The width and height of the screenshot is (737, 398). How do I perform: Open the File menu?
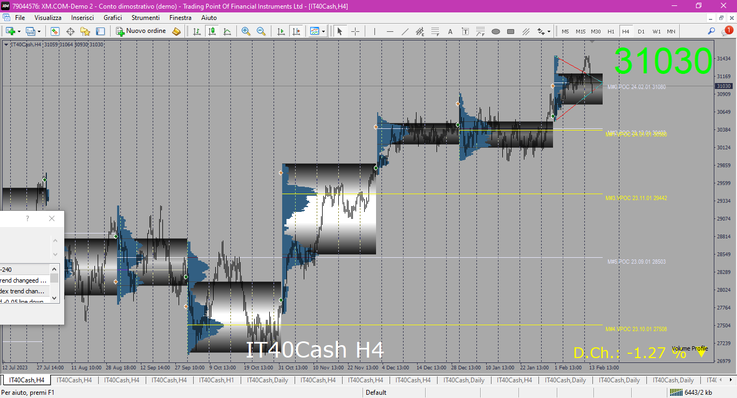click(20, 18)
